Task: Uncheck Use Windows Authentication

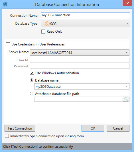Action: [32, 73]
